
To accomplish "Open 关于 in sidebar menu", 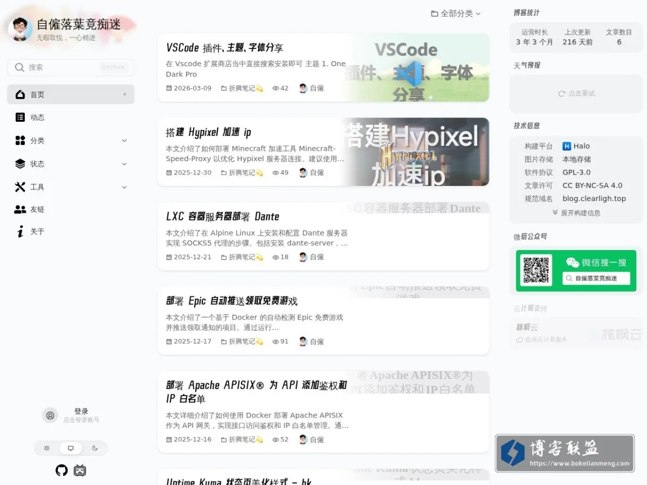I will tap(71, 232).
